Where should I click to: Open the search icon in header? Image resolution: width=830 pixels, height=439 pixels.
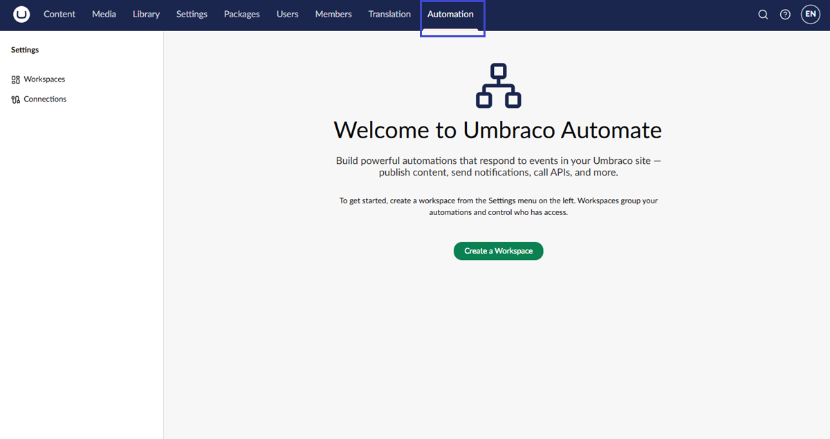pos(763,15)
